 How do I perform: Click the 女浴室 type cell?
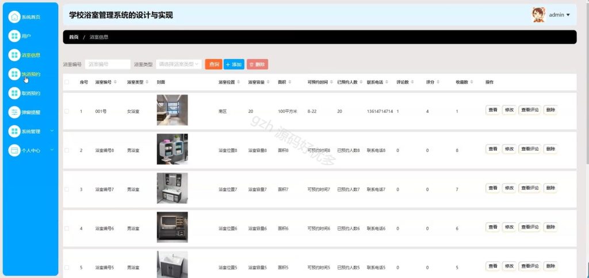coord(133,112)
